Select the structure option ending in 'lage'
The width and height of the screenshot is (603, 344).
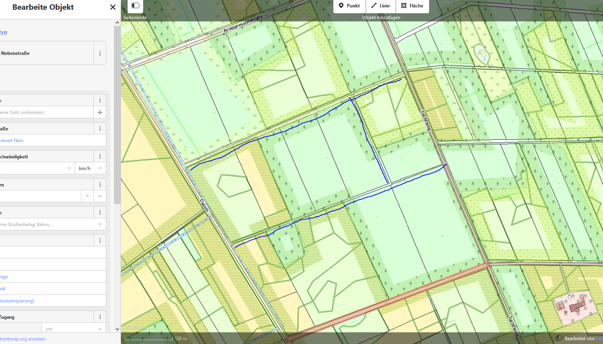click(5, 277)
